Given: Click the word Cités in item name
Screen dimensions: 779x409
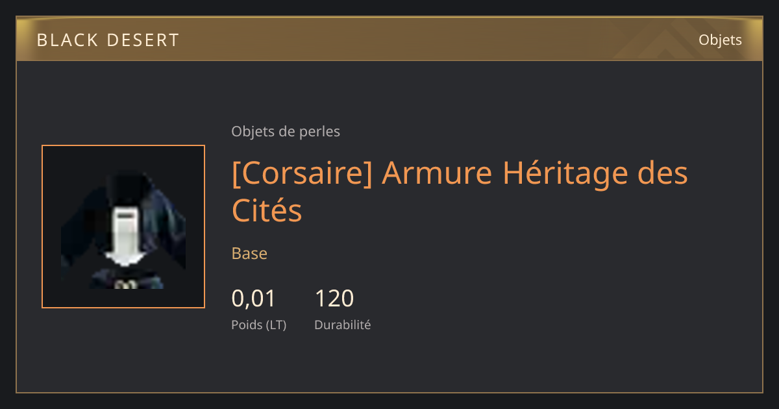Looking at the screenshot, I should (x=267, y=211).
